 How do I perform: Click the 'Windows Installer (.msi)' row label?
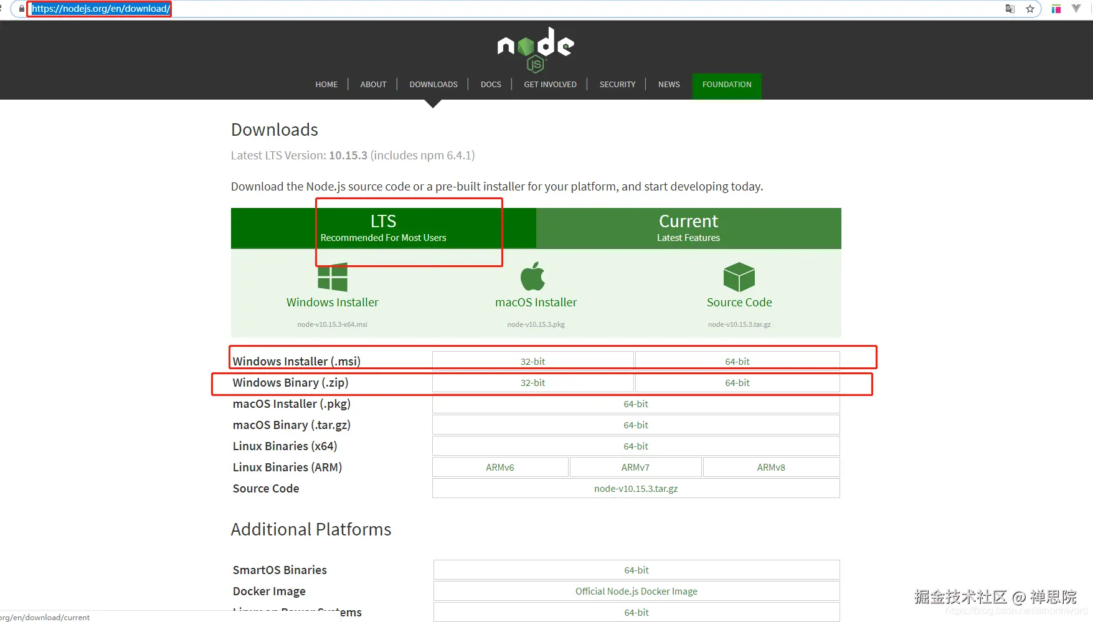(x=296, y=362)
